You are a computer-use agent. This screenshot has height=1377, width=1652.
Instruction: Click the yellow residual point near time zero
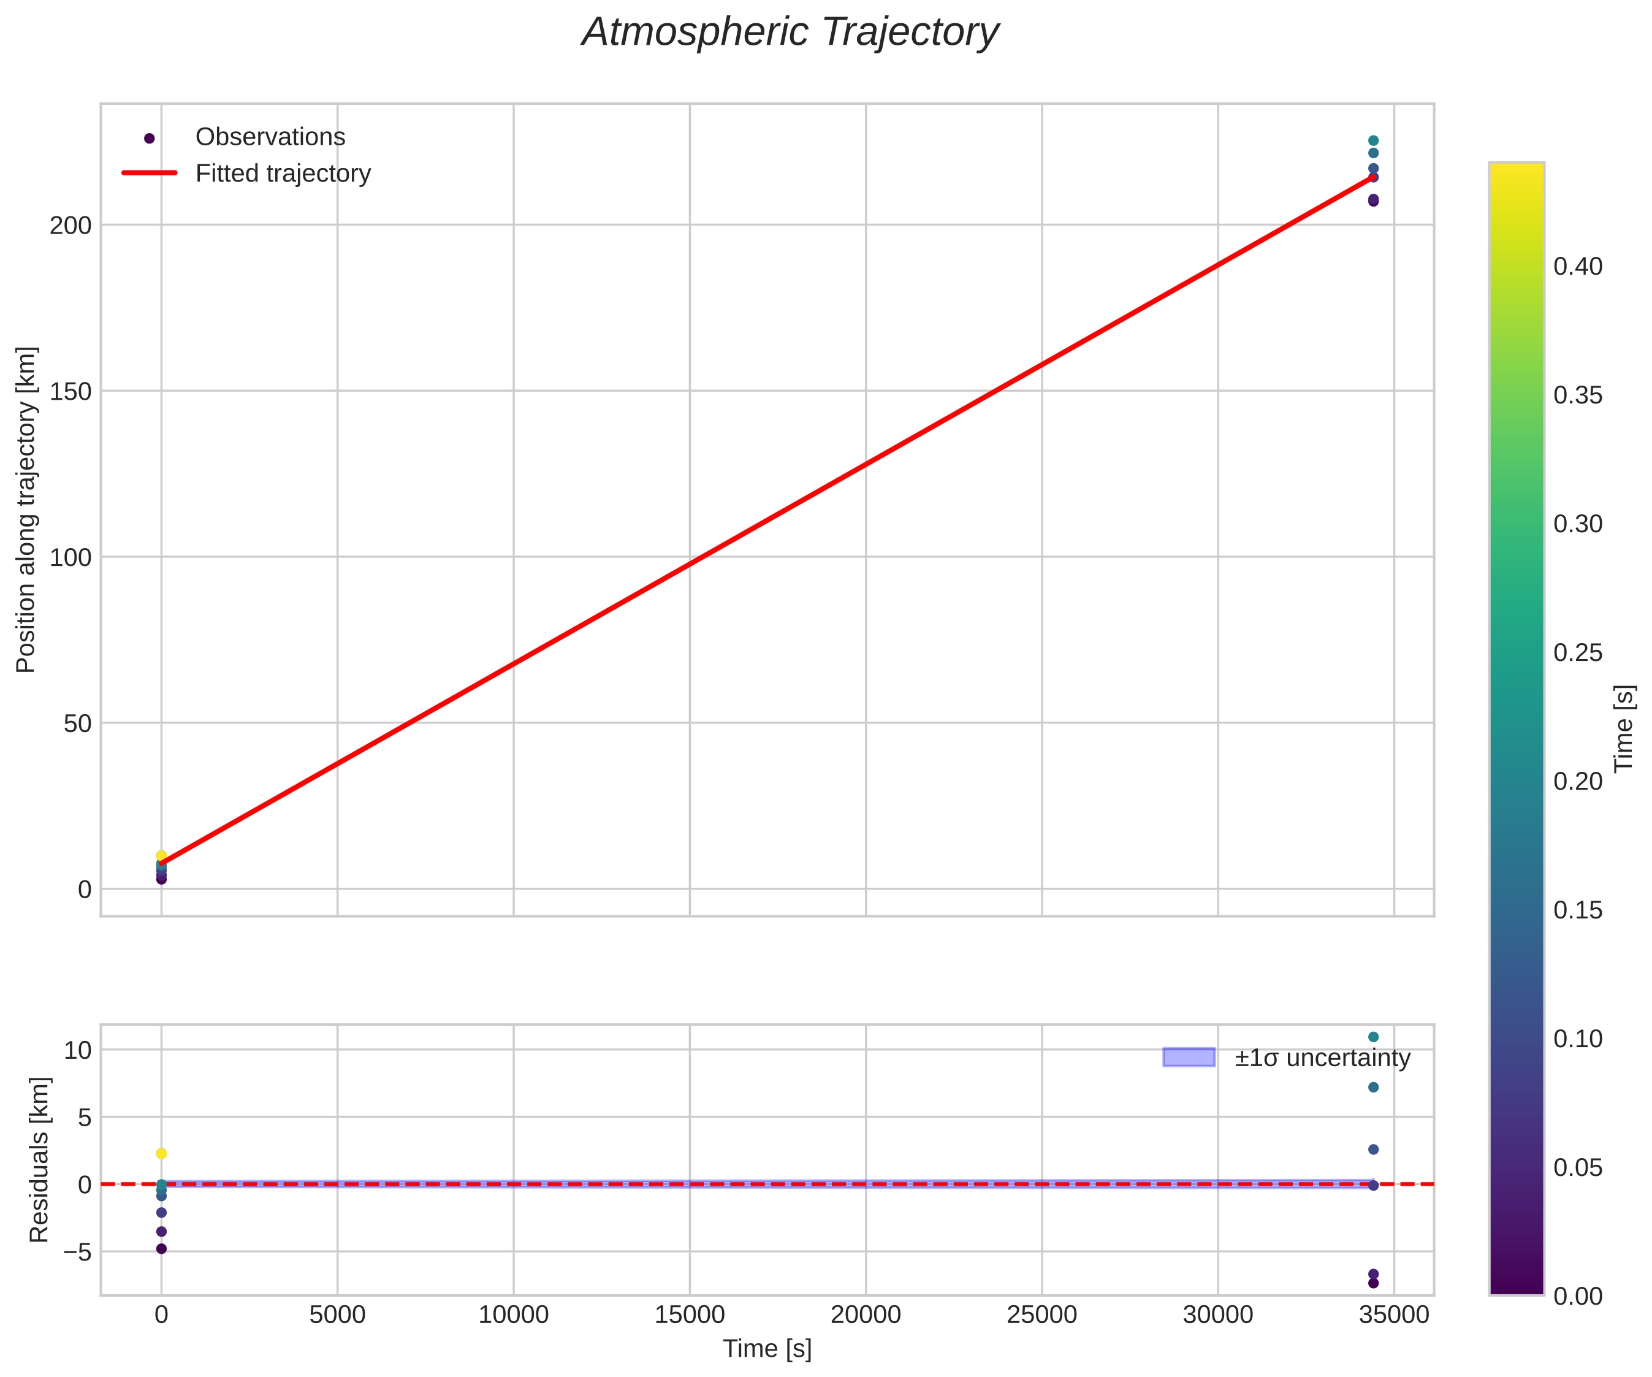[x=161, y=1154]
